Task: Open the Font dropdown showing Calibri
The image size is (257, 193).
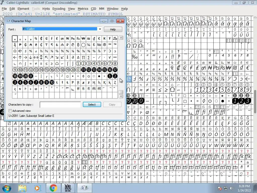Action: tap(100, 29)
